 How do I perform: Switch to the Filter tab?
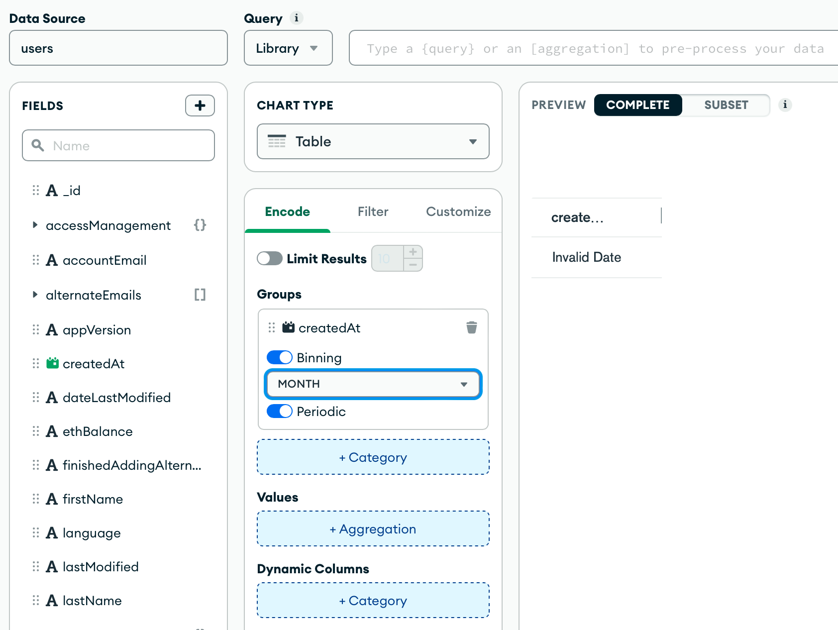[373, 211]
